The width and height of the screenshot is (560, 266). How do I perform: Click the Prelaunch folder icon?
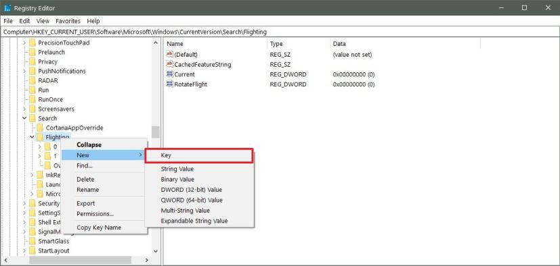[x=33, y=52]
